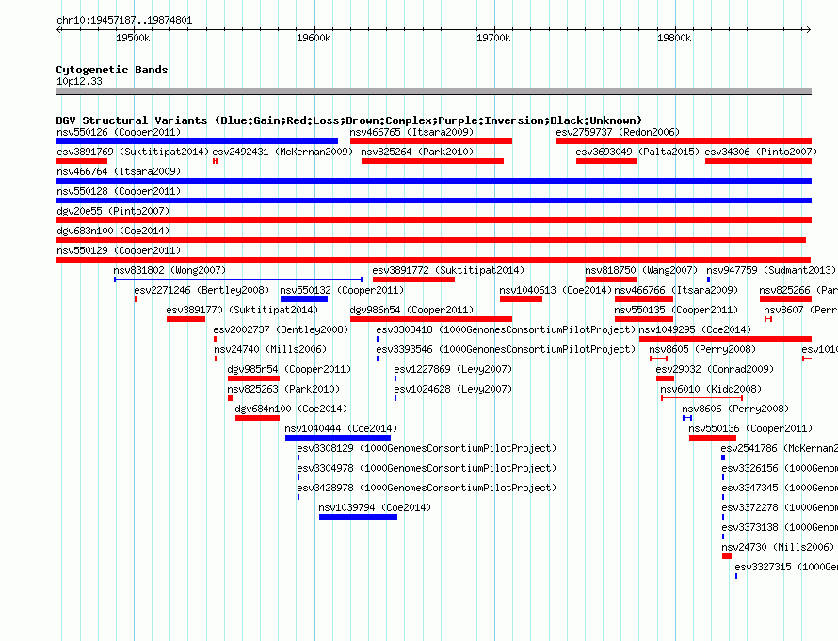Select esv3326156 variant label

(780, 468)
